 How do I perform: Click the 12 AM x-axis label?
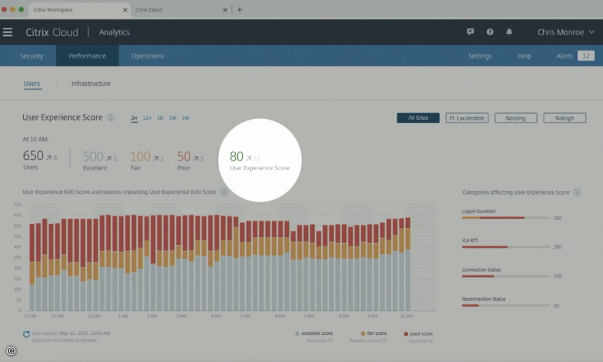coord(94,316)
